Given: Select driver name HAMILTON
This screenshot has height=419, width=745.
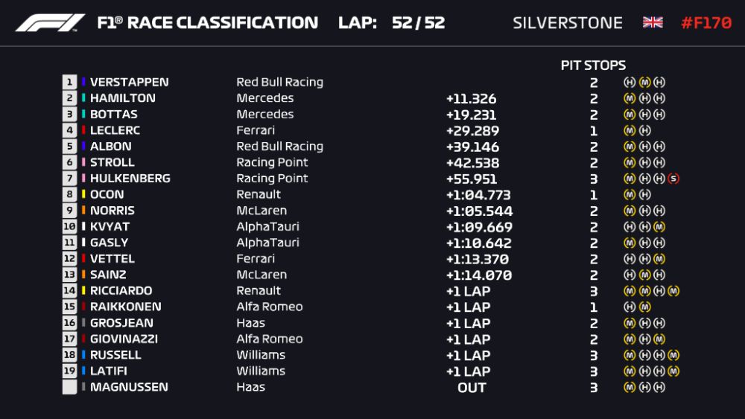Looking at the screenshot, I should click(123, 98).
